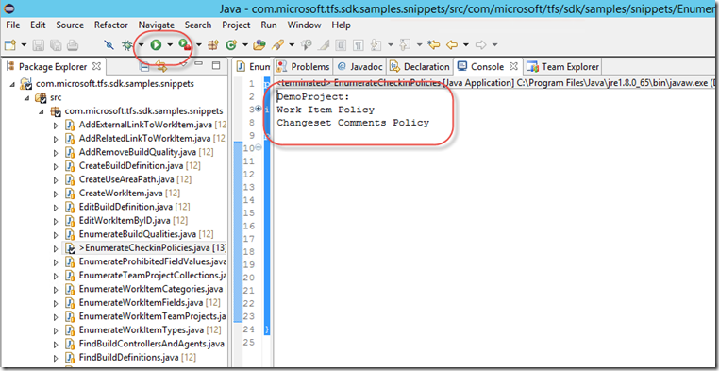Screen dimensions: 719x371
Task: Open the Run Last Tool dropdown arrow
Action: click(198, 45)
